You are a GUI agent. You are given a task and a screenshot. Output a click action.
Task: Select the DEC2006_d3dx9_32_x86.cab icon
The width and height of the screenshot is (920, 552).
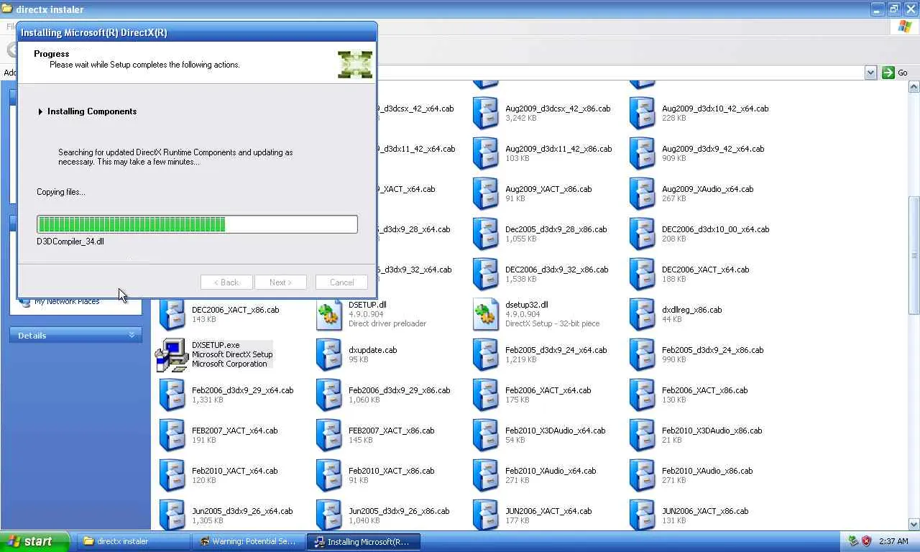click(x=486, y=274)
